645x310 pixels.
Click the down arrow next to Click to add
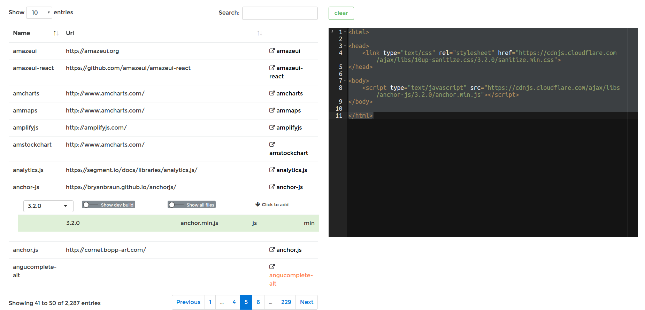click(x=258, y=204)
